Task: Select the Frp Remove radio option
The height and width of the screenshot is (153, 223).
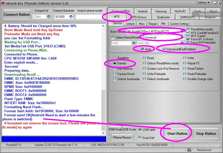Action: [115, 69]
